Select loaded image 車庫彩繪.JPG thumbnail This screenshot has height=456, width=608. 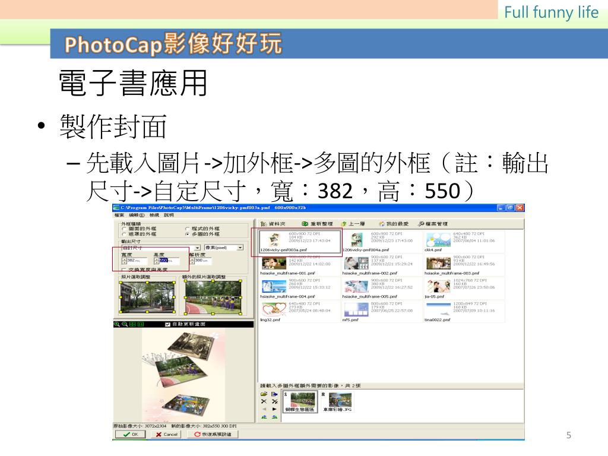[x=337, y=402]
